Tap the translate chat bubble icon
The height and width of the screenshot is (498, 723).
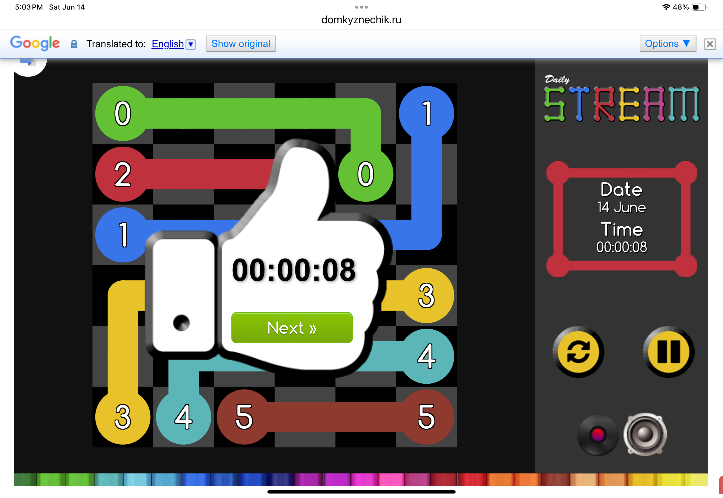28,62
